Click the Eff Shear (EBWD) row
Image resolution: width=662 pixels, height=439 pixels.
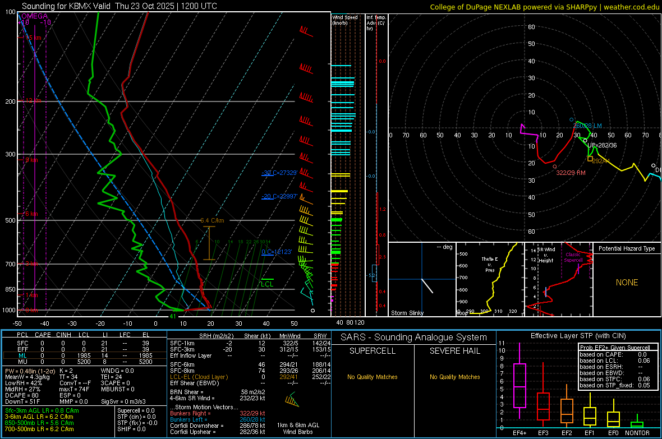250,383
